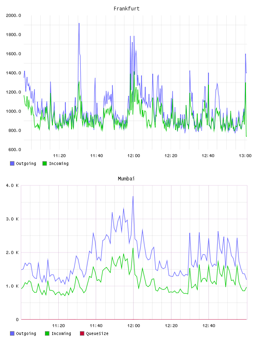Click the QueueSize legend label in Mumbai chart
Viewport: 253px width, 340px height.
[x=97, y=334]
